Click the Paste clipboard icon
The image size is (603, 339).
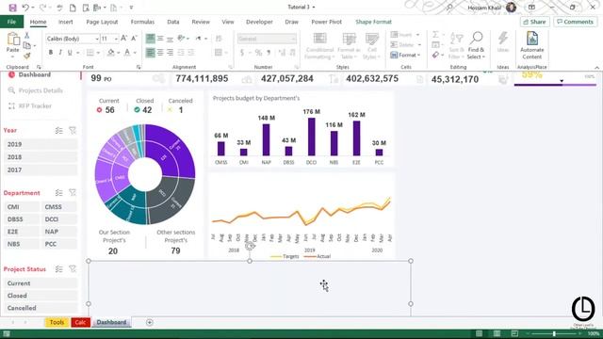click(12, 39)
